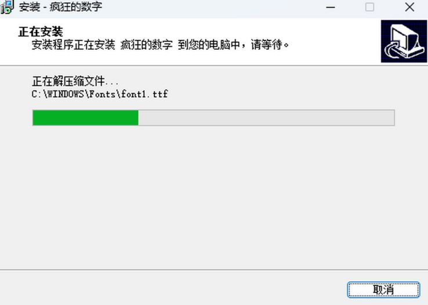Click the installer icon in the title bar
Viewport: 428px width, 305px height.
[x=7, y=7]
